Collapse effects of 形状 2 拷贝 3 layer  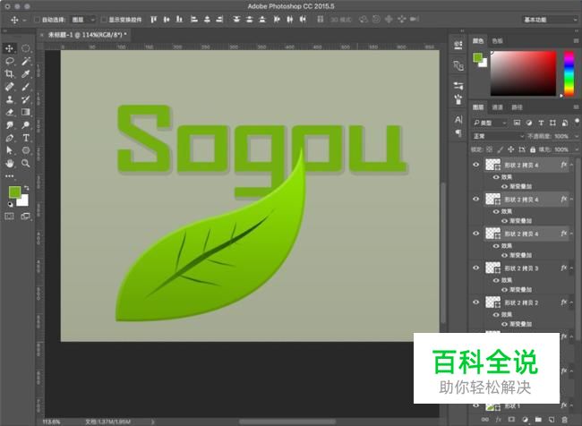572,268
